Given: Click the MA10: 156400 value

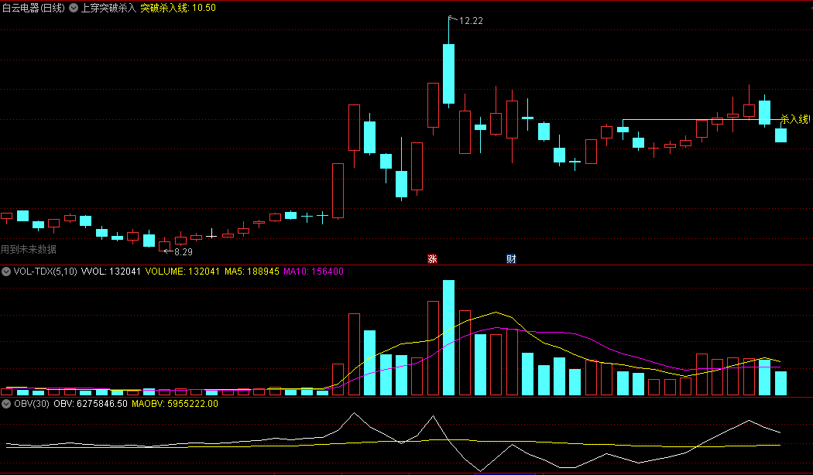Looking at the screenshot, I should [x=313, y=272].
